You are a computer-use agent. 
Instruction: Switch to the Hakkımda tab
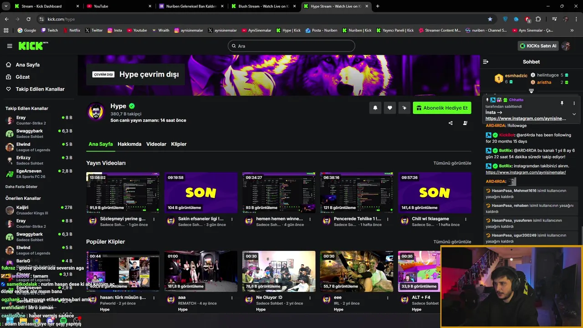pyautogui.click(x=129, y=144)
